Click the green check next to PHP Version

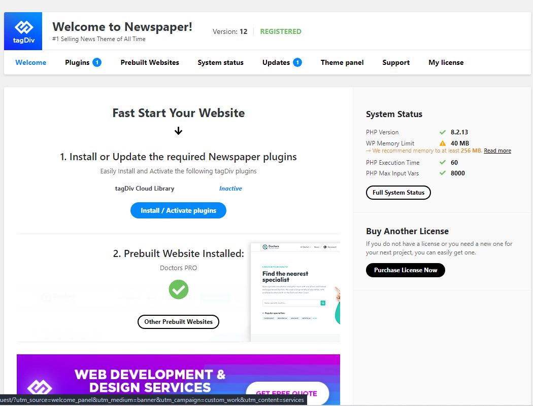click(443, 132)
